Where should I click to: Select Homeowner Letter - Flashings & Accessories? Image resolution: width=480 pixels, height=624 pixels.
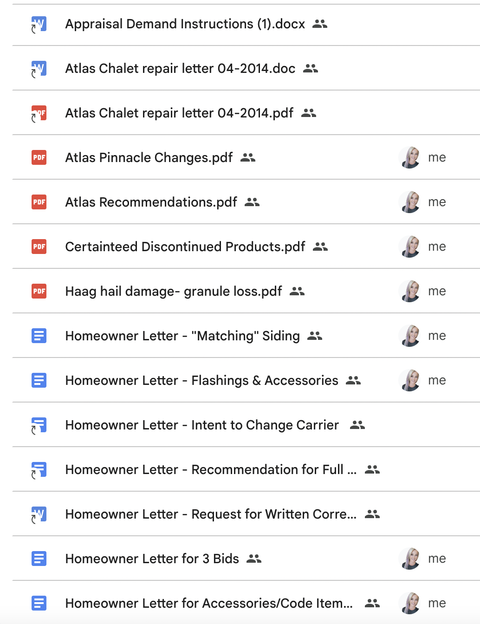point(201,380)
